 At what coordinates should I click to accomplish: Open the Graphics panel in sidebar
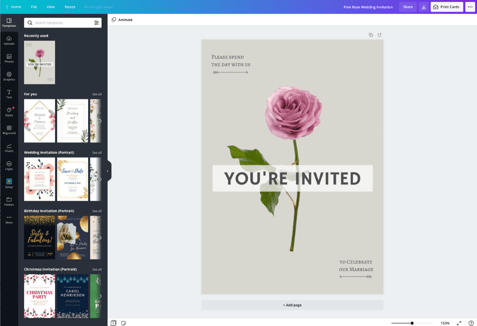click(x=9, y=76)
